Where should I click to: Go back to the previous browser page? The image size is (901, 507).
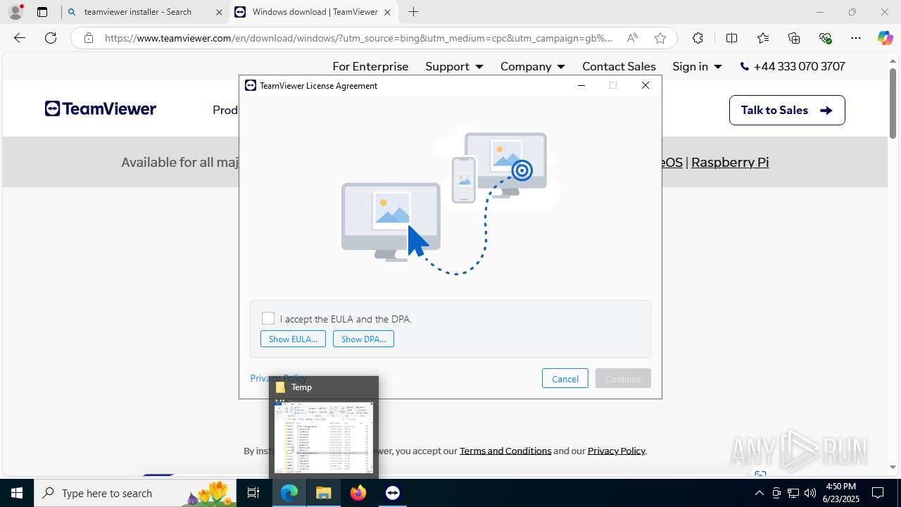[x=20, y=38]
